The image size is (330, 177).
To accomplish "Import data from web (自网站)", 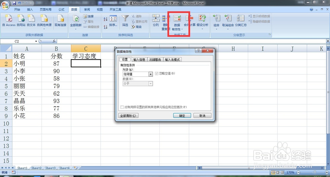I will point(21,21).
